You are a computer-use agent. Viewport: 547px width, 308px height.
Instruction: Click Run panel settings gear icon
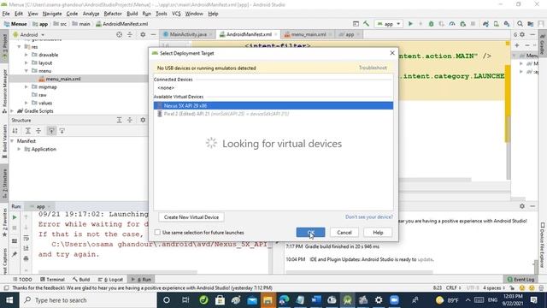pos(522,206)
